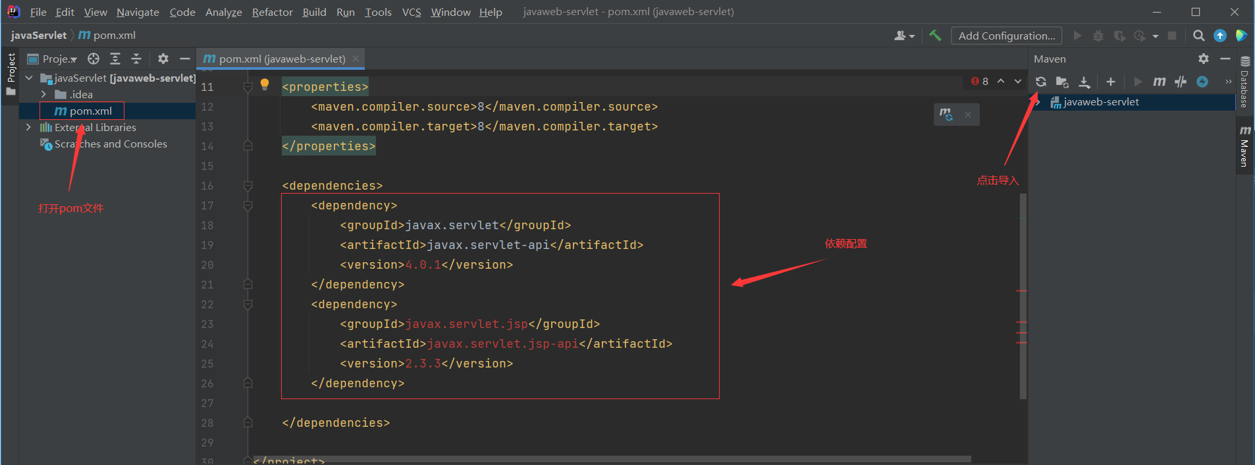This screenshot has height=465, width=1255.
Task: Hide the Maven tool window
Action: point(1225,59)
